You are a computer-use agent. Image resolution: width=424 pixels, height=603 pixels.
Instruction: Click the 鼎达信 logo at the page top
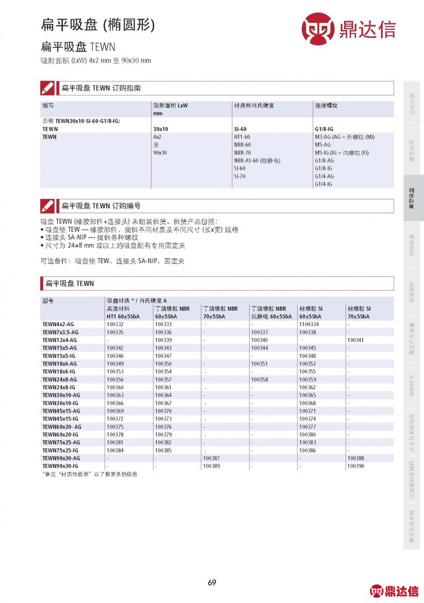(349, 29)
